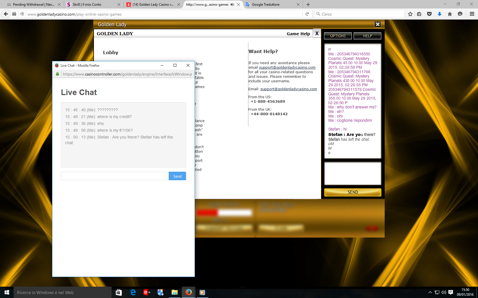This screenshot has height=298, width=478.
Task: Go to Firefox home page icon
Action: (450, 14)
